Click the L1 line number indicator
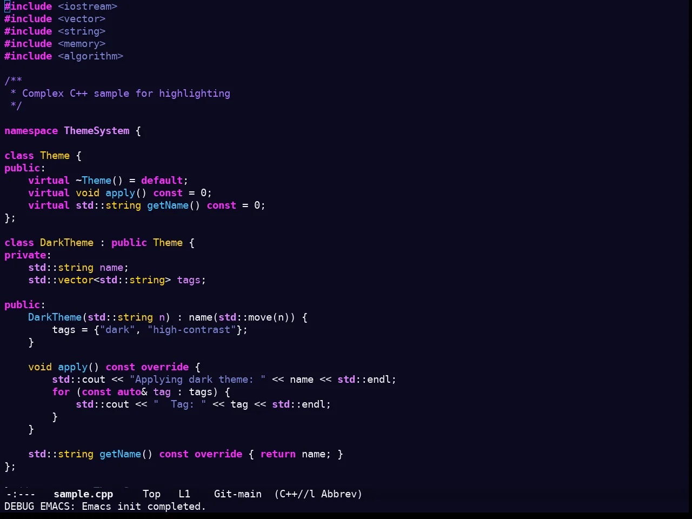 tap(184, 494)
